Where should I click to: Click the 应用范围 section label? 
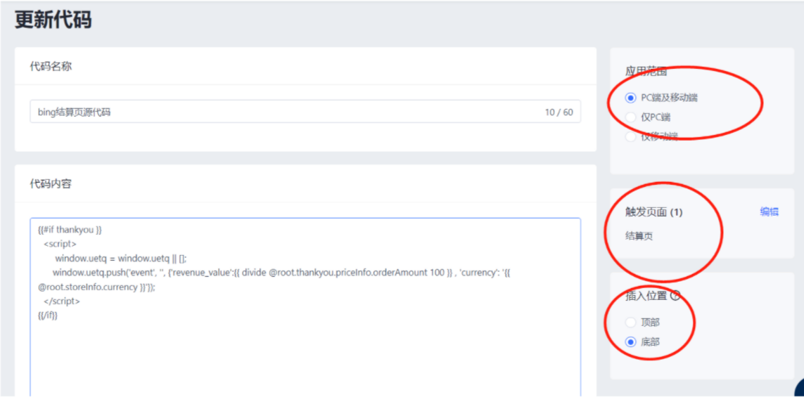pos(646,72)
